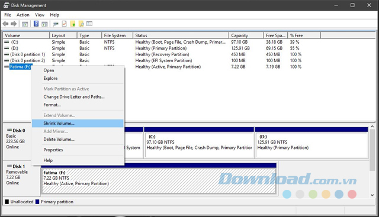Image resolution: width=379 pixels, height=217 pixels.
Task: Choose Explore from the context menu
Action: click(x=78, y=78)
